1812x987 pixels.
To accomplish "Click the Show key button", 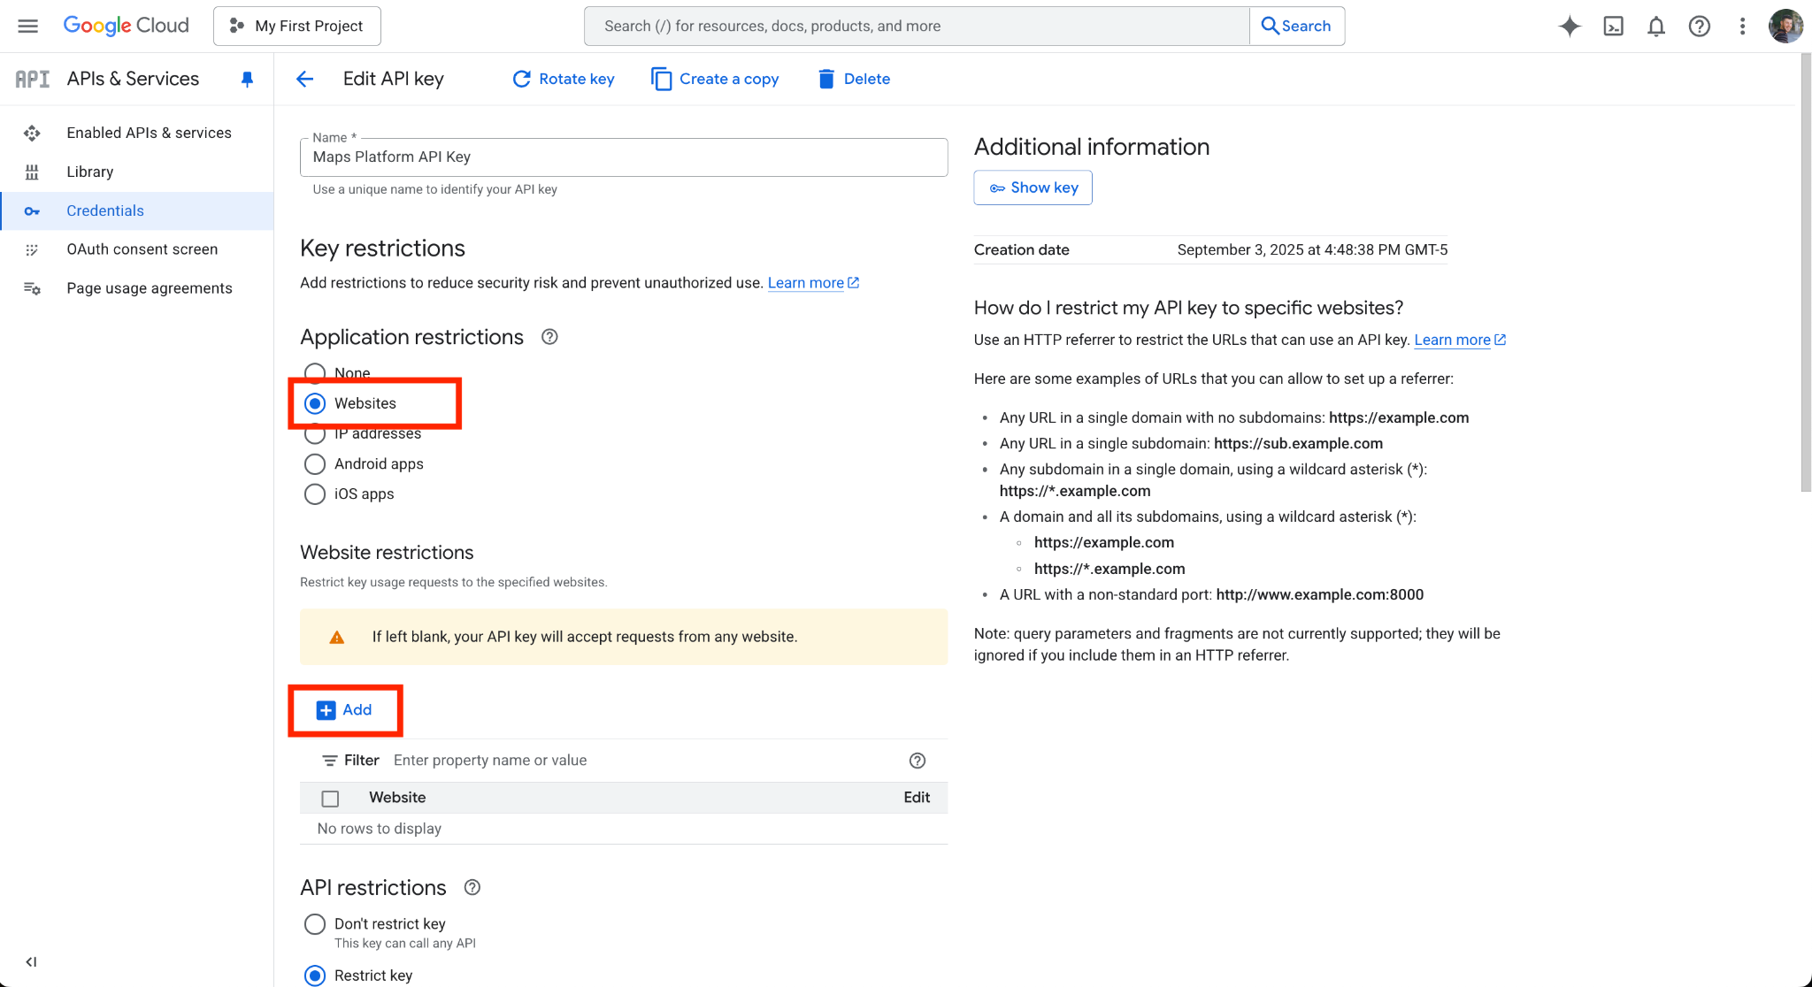I will click(1033, 187).
